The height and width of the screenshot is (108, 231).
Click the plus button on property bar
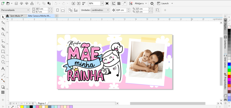pos(165,10)
